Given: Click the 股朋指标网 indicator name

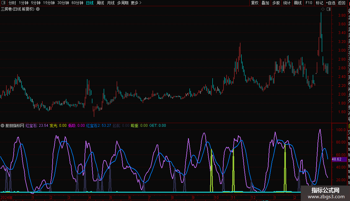Looking at the screenshot, I should [15, 126].
